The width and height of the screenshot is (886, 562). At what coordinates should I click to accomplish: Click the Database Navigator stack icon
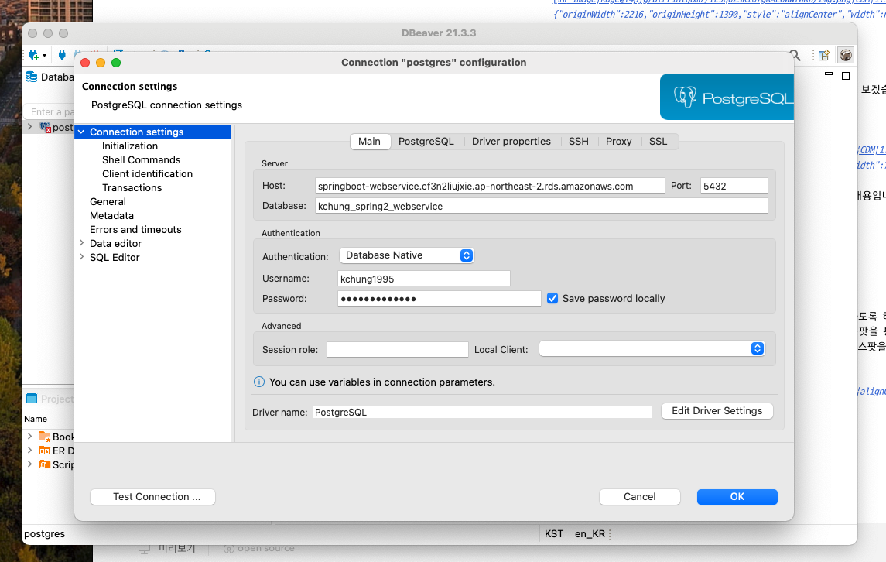point(32,77)
